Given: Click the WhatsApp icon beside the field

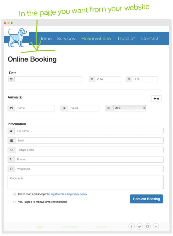Looking at the screenshot, I should tap(11, 169).
